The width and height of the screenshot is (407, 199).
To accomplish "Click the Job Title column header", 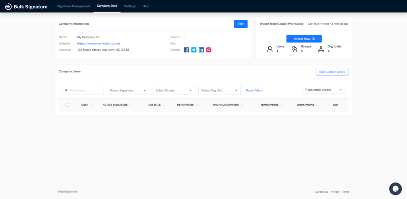I will (x=155, y=105).
